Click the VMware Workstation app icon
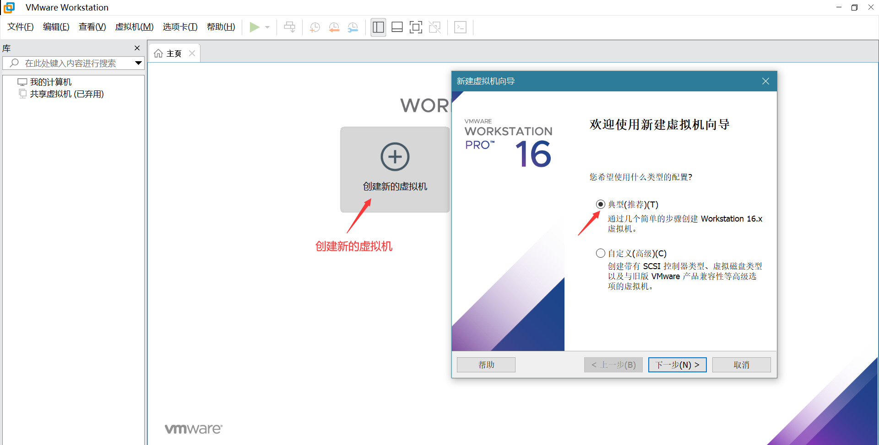879x445 pixels. click(9, 7)
